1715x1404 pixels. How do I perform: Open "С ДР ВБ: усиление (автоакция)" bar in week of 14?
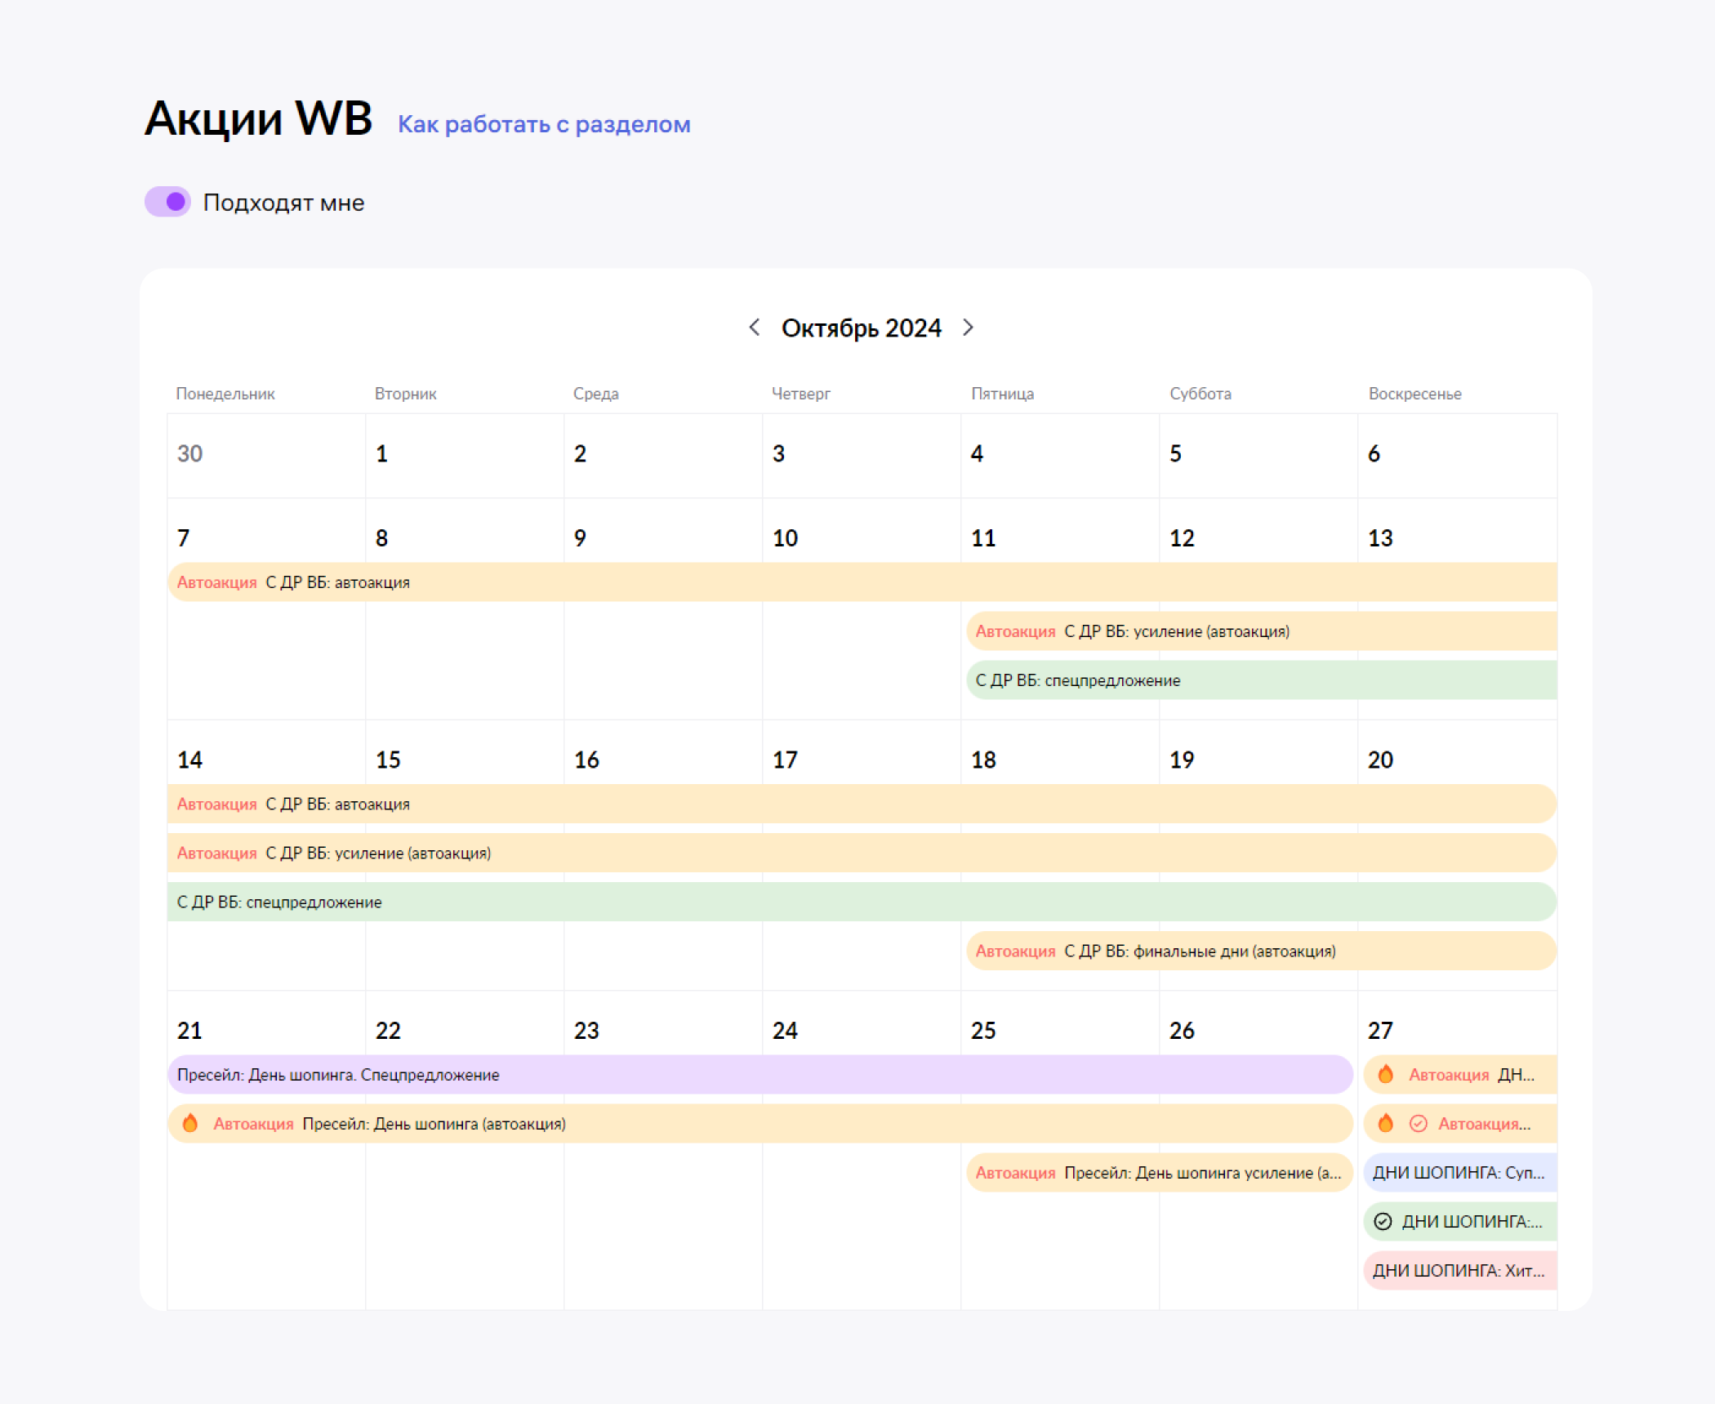tap(862, 853)
